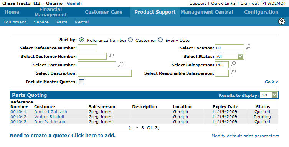
Task: Expand Results to display dropdown
Action: tap(274, 95)
